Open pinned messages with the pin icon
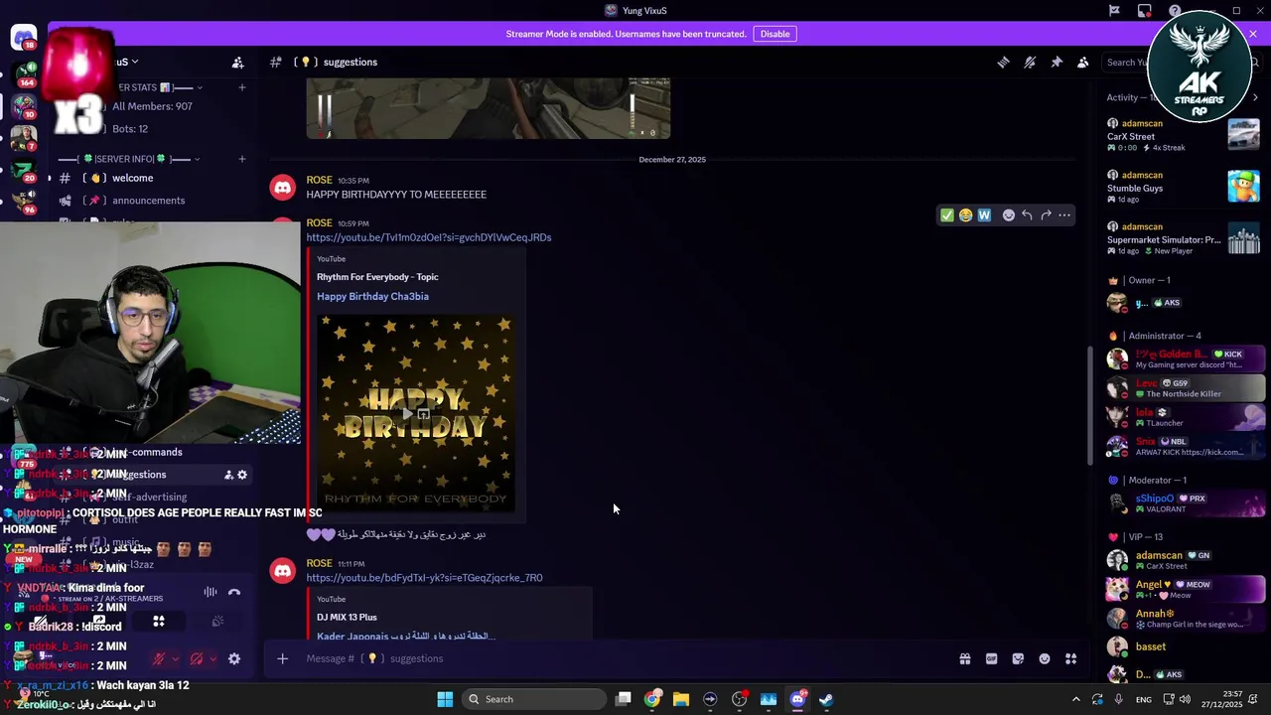The width and height of the screenshot is (1271, 715). 1057,62
